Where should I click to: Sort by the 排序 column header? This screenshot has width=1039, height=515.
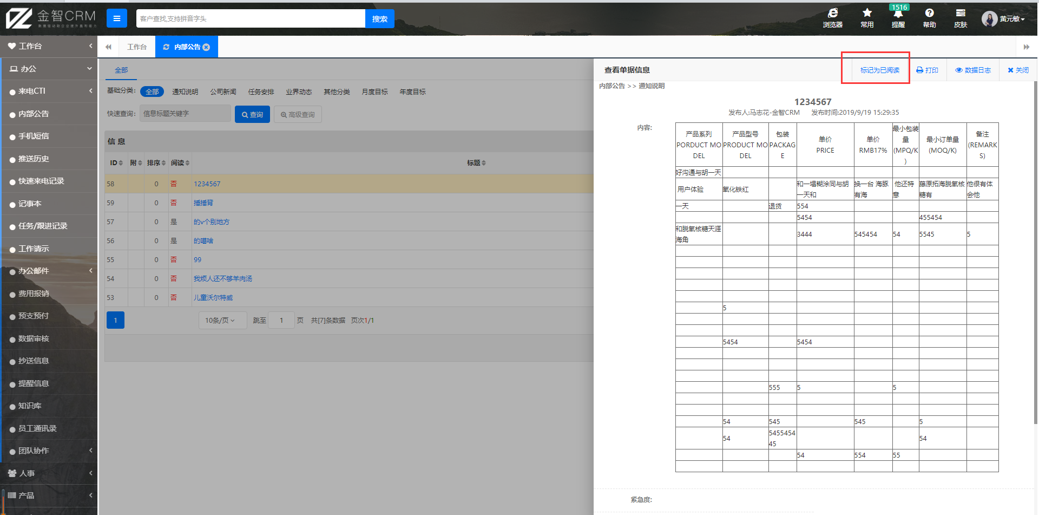coord(156,163)
